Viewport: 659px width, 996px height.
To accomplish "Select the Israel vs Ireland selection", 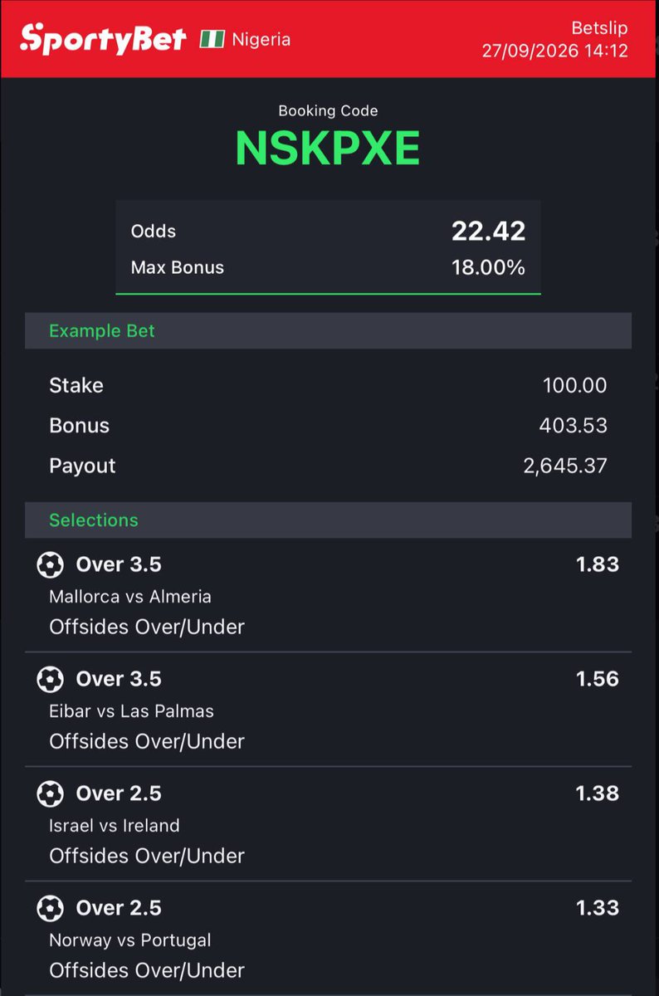I will tap(328, 823).
